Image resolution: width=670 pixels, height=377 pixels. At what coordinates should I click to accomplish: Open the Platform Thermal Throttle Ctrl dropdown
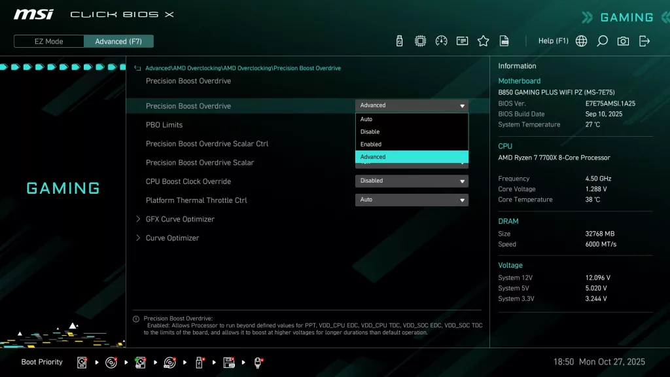411,200
